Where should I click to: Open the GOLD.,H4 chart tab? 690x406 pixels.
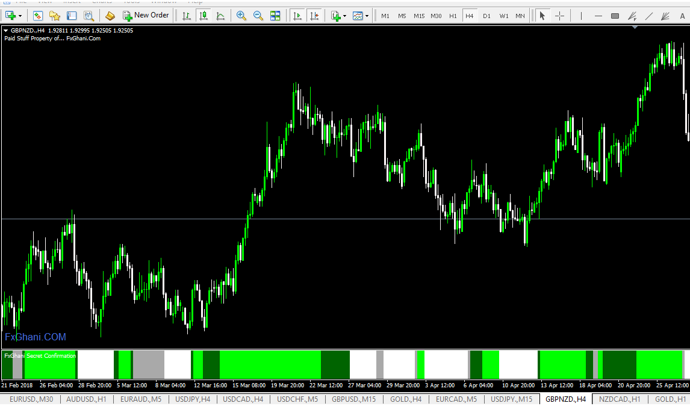click(405, 399)
